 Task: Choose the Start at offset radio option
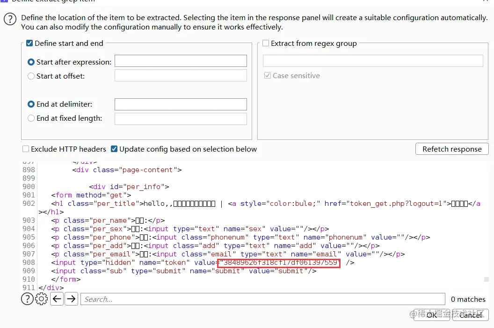[x=31, y=76]
